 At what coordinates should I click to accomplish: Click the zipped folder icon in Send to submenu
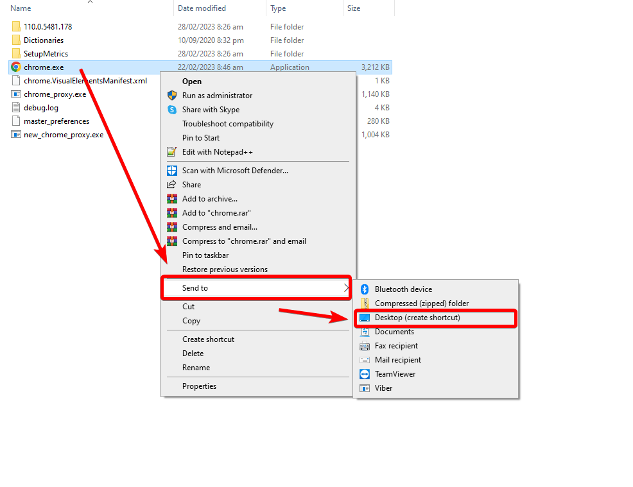tap(364, 303)
